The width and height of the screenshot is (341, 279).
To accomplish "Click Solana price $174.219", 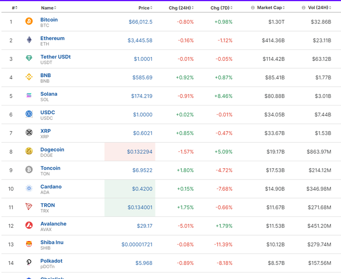I will pyautogui.click(x=142, y=96).
